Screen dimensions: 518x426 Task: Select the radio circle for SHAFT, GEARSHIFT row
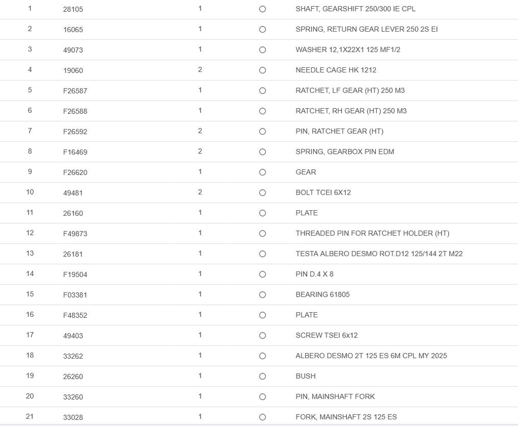(262, 9)
